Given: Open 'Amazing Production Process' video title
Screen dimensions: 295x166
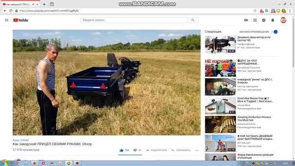Looking at the screenshot, I should pyautogui.click(x=254, y=119).
